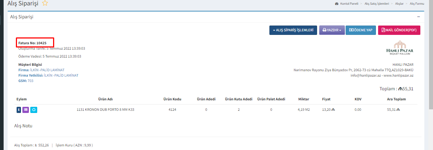Click the Fatura No: 10425 text
433x150 pixels.
pos(33,43)
